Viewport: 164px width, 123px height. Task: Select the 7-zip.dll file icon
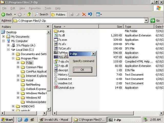pyautogui.click(x=56, y=66)
